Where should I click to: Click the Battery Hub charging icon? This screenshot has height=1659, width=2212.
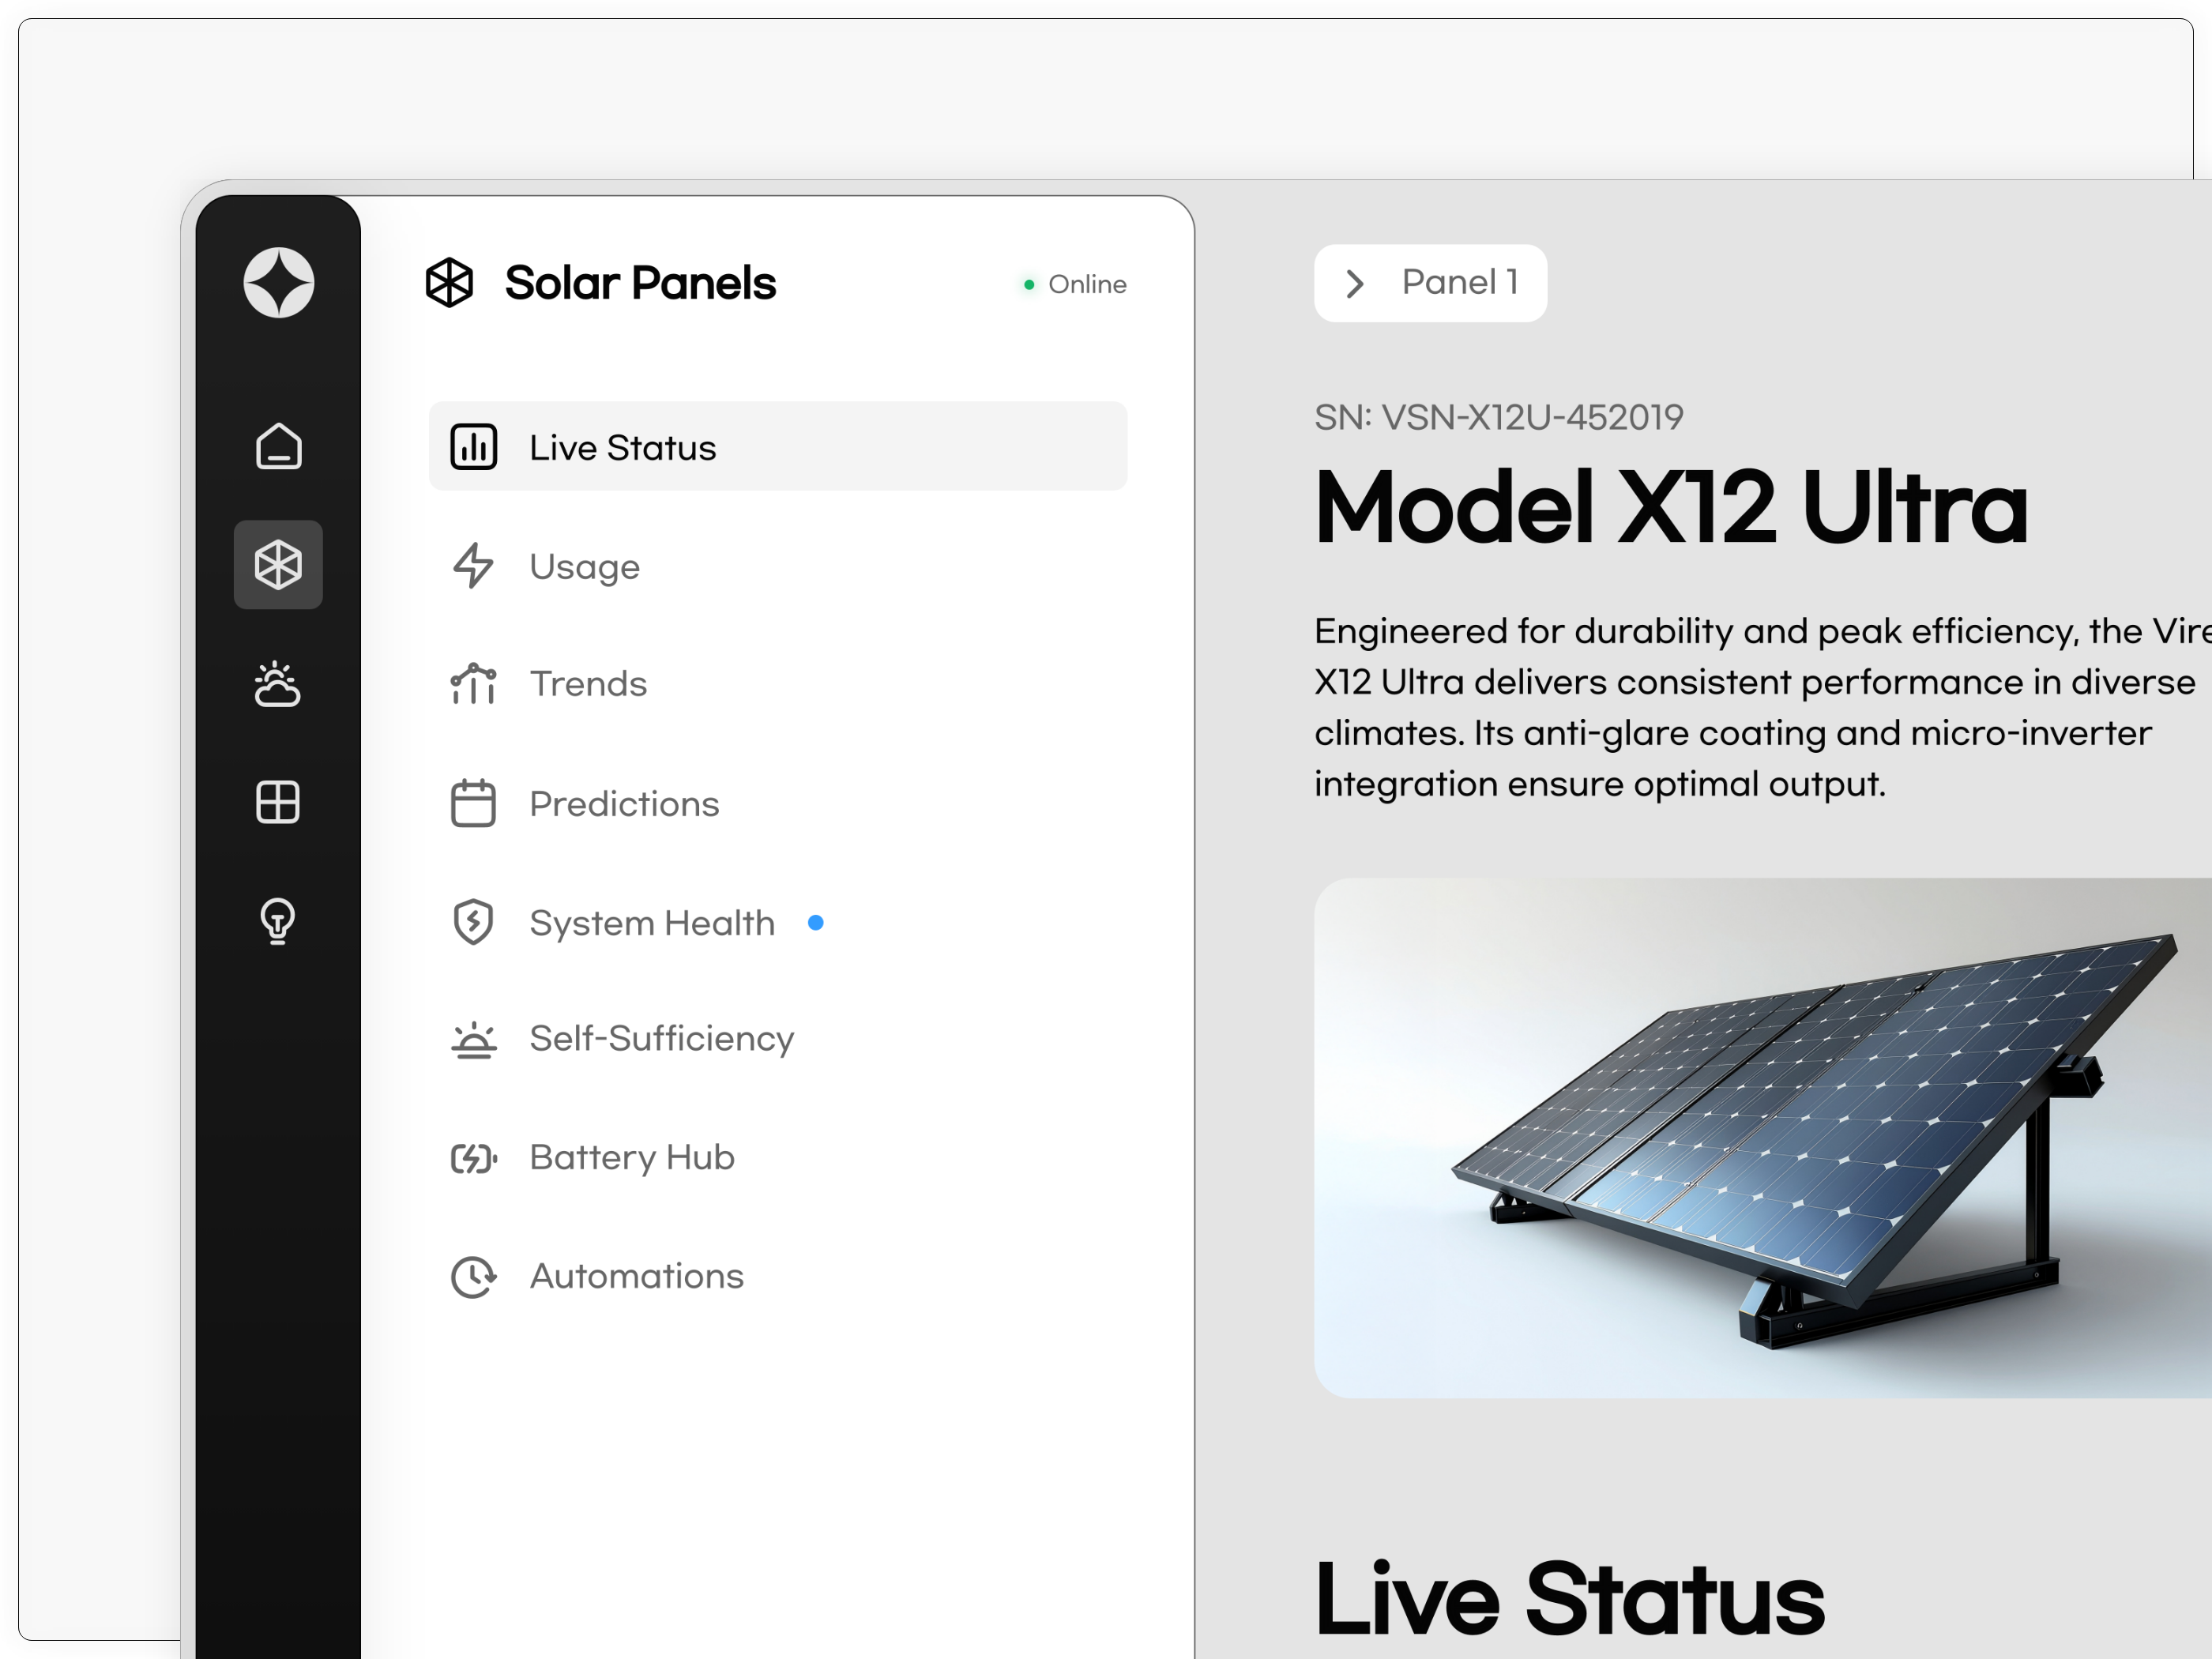(x=474, y=1158)
